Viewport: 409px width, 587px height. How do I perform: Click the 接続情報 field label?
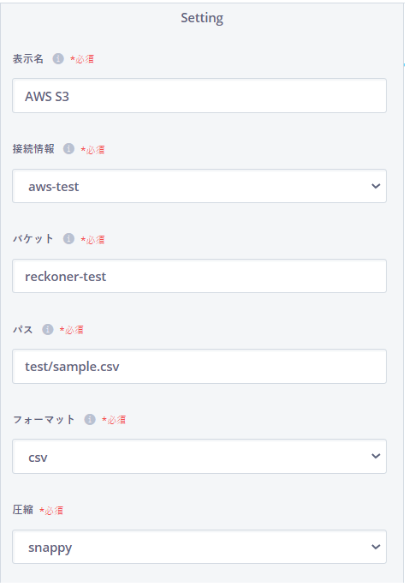click(x=33, y=148)
